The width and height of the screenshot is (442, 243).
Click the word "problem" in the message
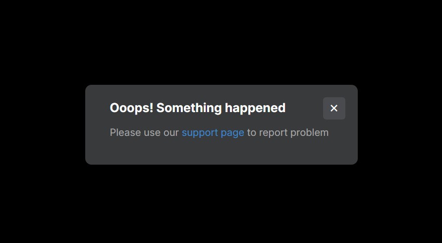tap(310, 132)
